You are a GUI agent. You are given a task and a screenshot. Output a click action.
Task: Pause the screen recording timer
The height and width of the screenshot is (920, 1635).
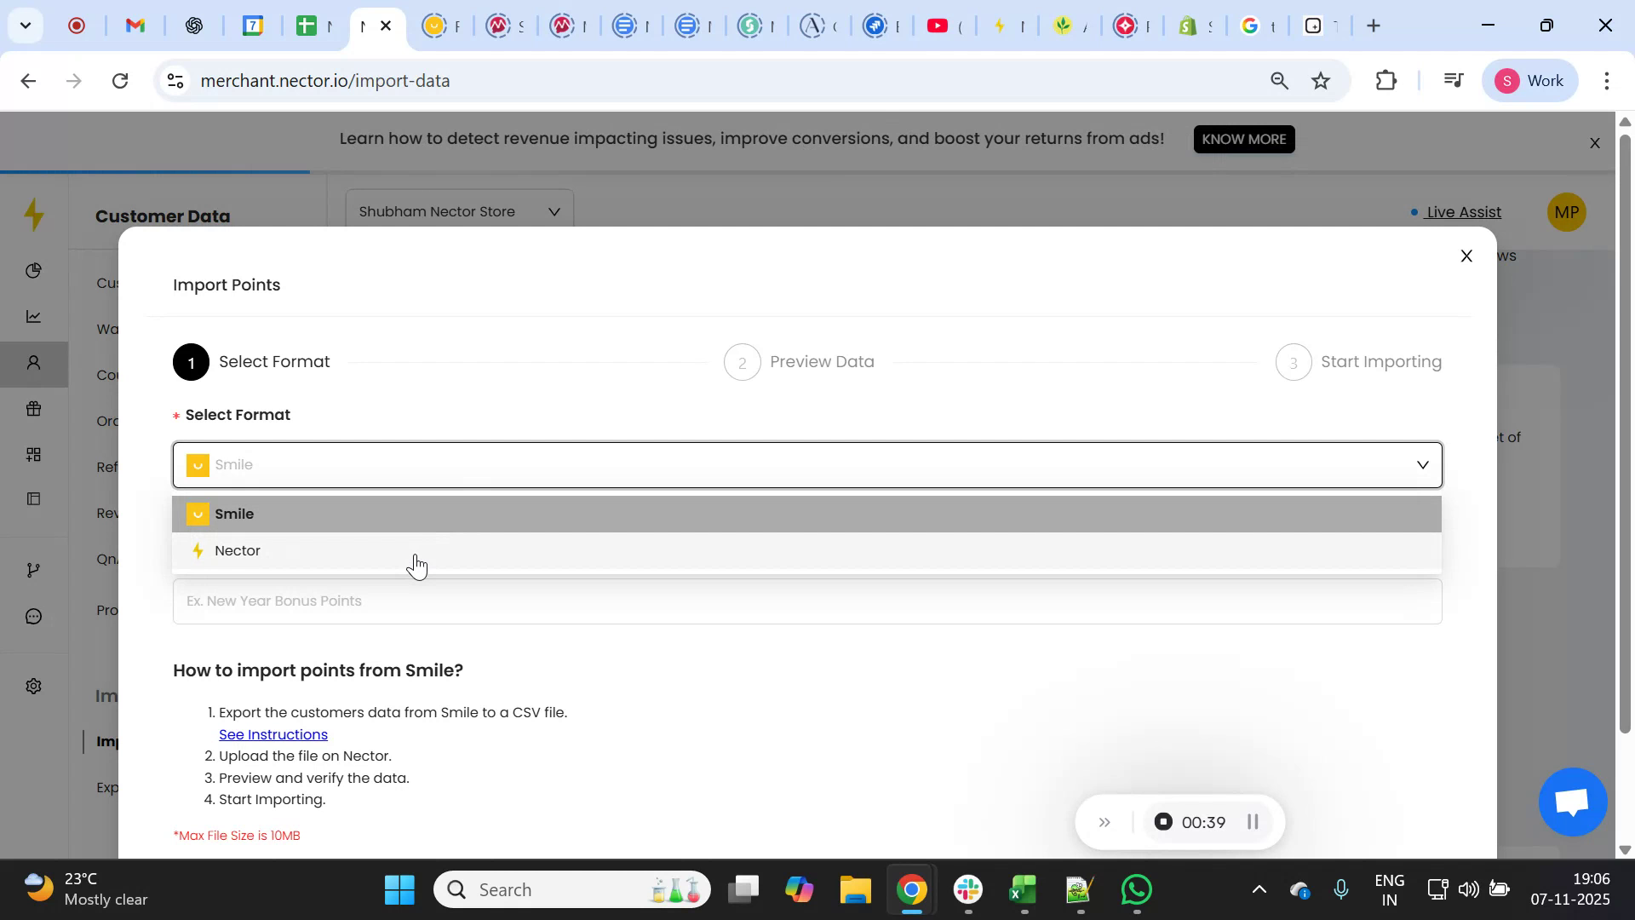pyautogui.click(x=1253, y=822)
